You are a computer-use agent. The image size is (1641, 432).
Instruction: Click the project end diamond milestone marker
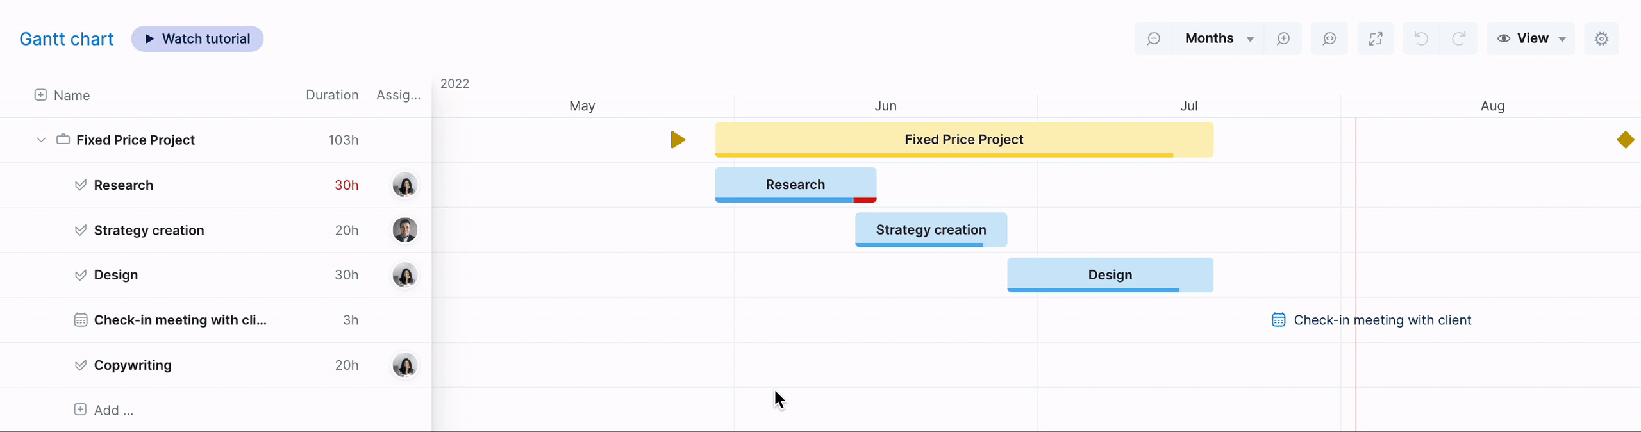click(x=1626, y=140)
